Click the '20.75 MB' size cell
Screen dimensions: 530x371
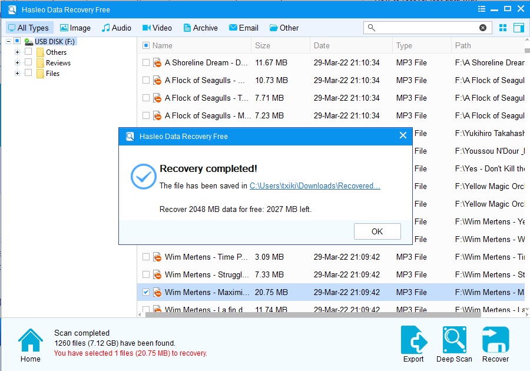tap(271, 292)
